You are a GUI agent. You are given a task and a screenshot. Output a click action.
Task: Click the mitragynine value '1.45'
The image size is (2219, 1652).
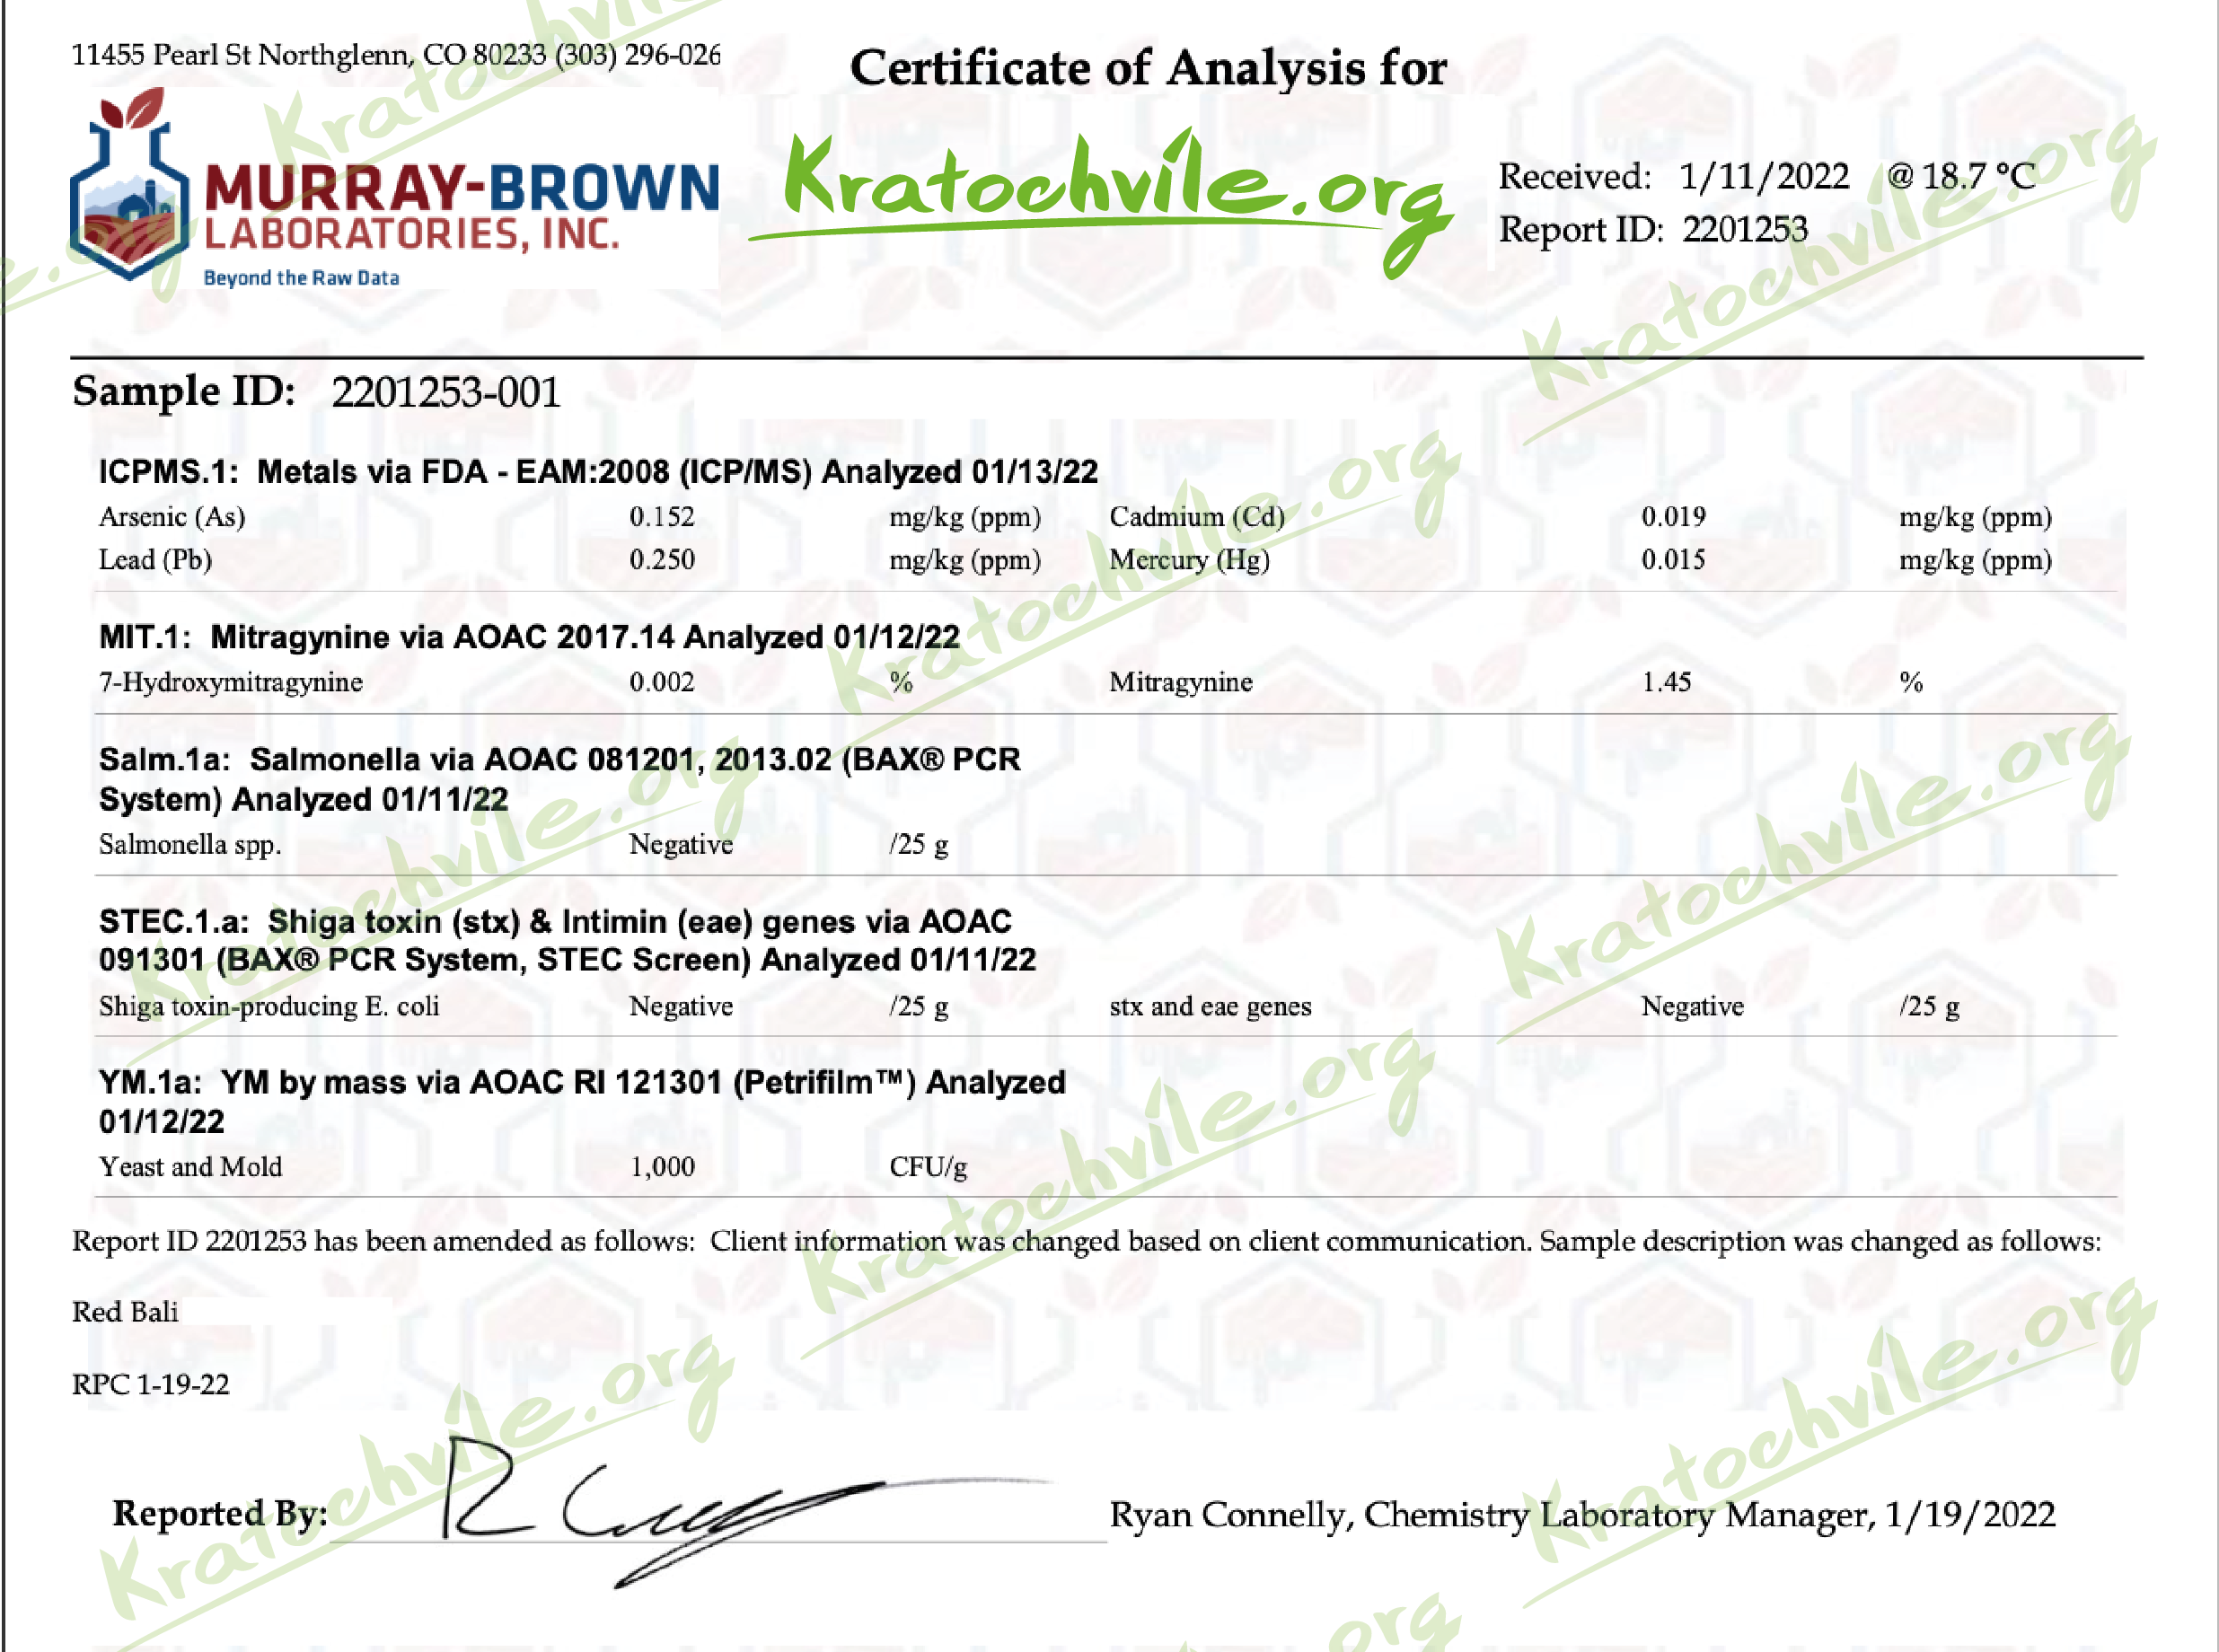[x=1666, y=683]
